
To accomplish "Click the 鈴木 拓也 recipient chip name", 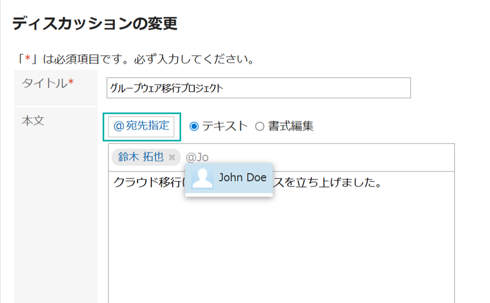I will [141, 157].
